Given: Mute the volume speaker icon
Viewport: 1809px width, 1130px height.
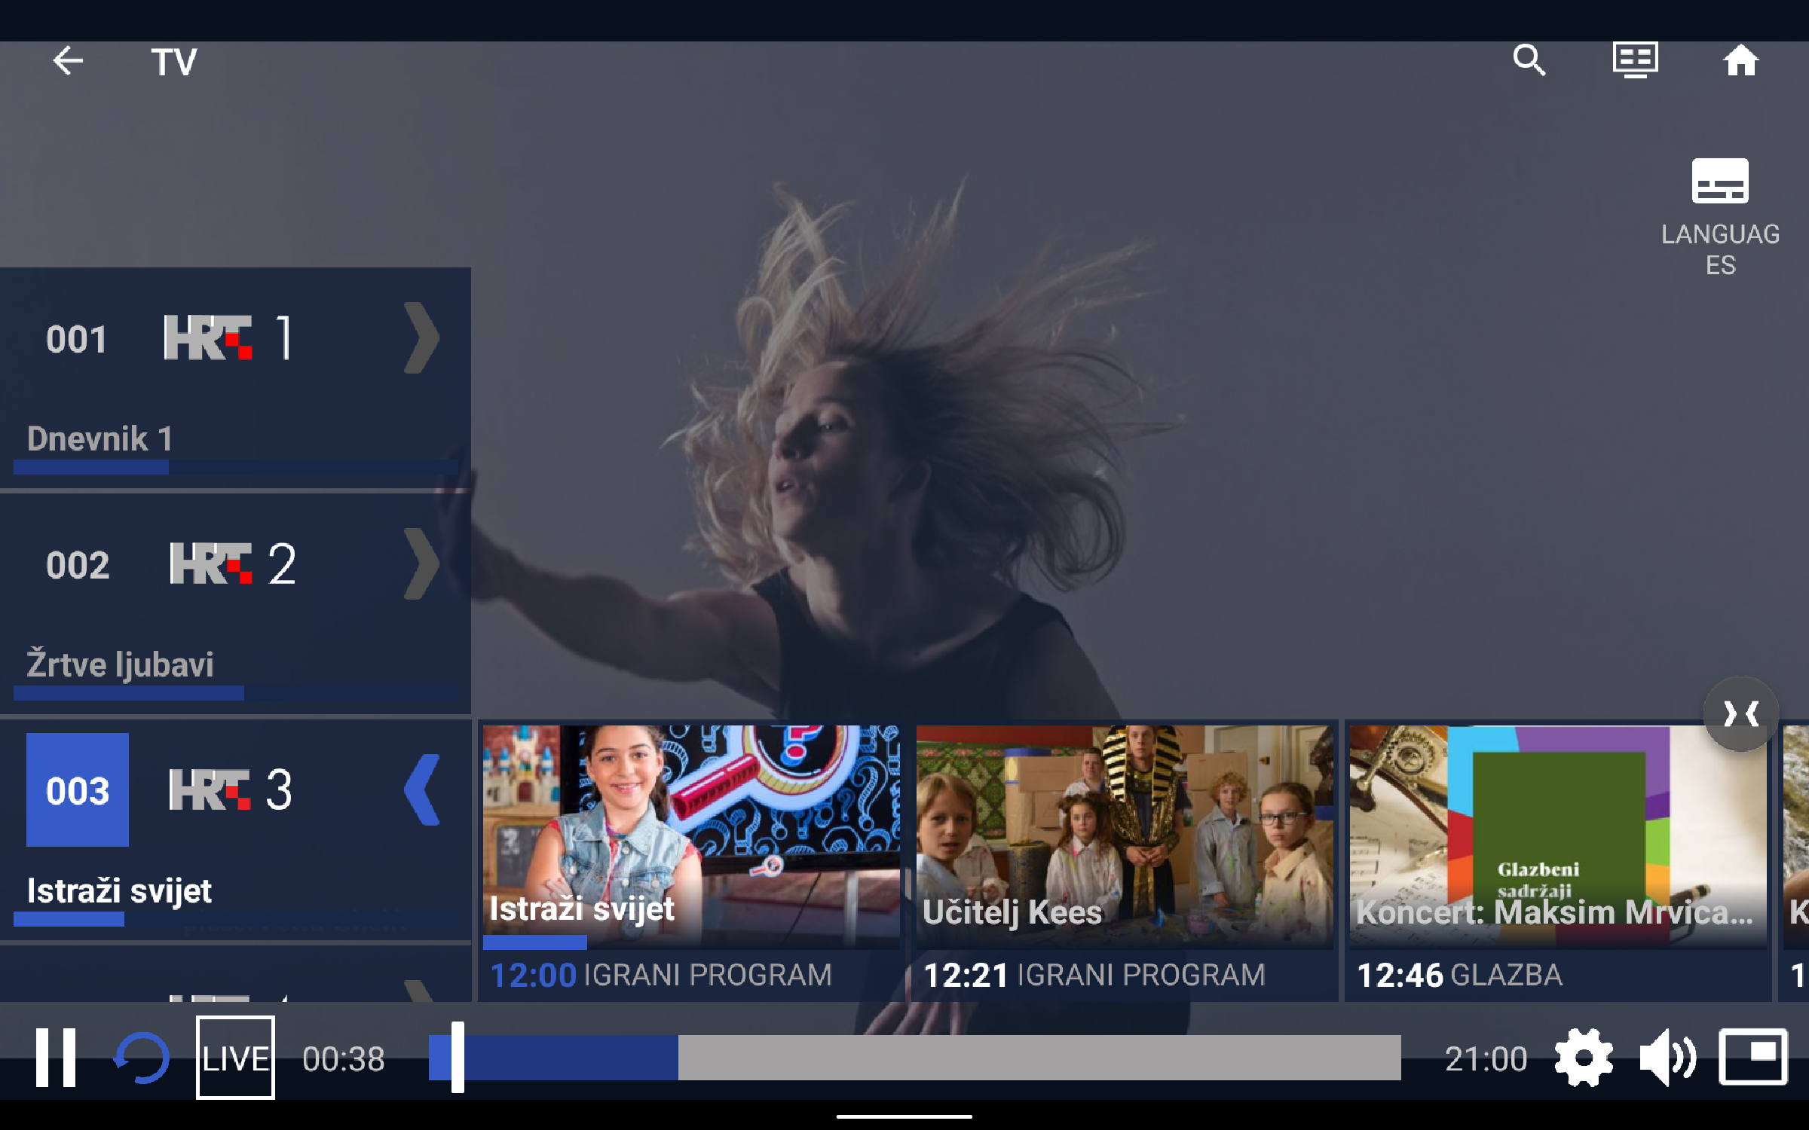Looking at the screenshot, I should coord(1668,1058).
